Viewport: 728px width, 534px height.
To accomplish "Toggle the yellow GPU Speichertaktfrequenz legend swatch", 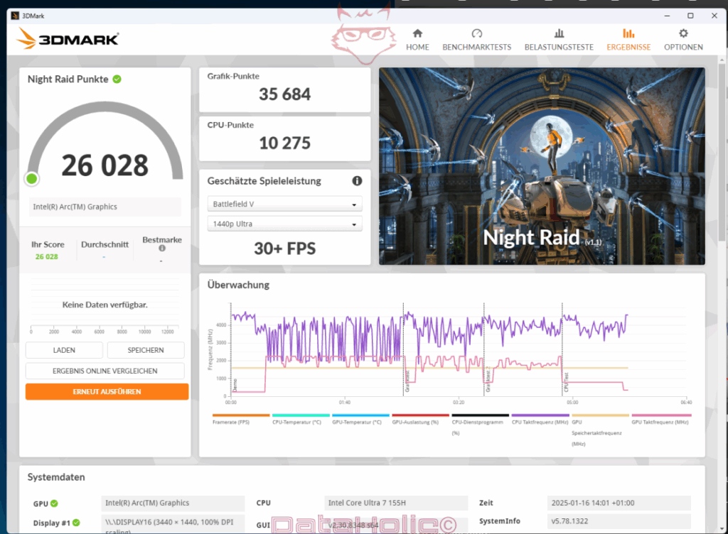I will click(600, 415).
